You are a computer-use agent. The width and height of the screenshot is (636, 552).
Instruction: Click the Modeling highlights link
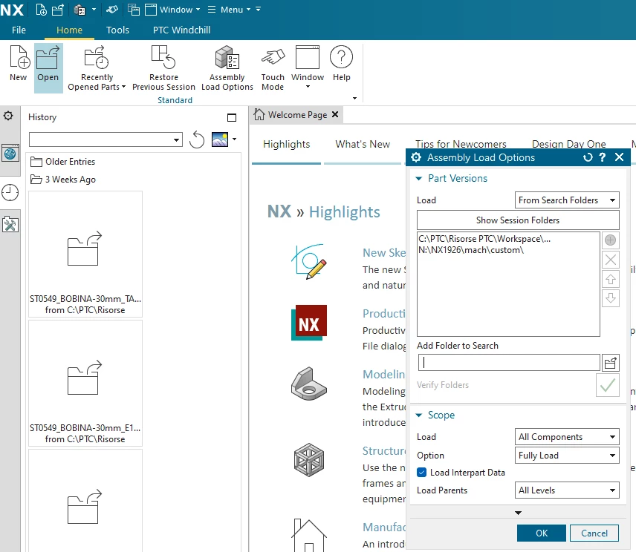click(383, 374)
